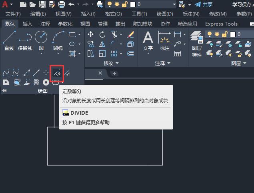
Task: Toggle lock icon in ribbon layer box
Action: click(x=224, y=34)
